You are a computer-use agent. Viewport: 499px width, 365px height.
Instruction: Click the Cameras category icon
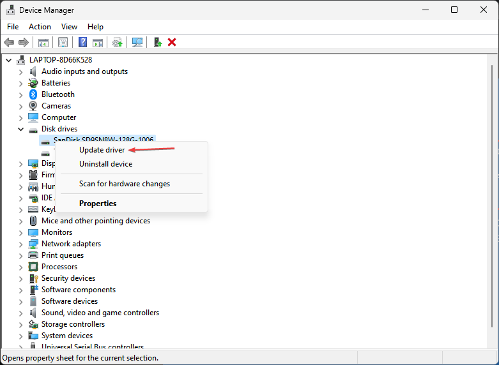point(33,106)
